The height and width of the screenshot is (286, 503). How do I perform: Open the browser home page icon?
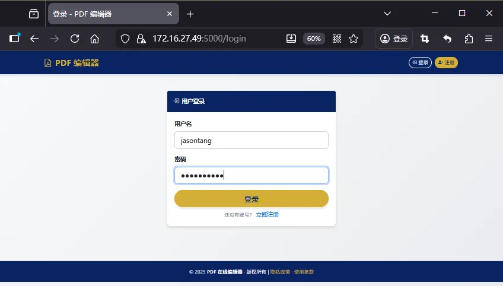[95, 39]
